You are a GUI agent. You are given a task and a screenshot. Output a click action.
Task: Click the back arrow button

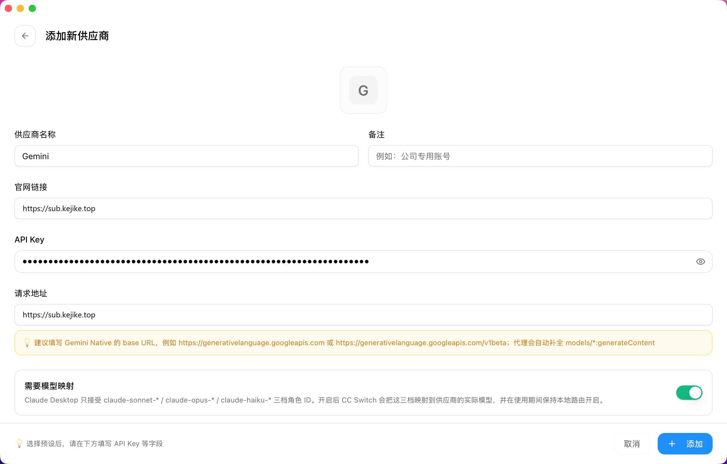25,36
